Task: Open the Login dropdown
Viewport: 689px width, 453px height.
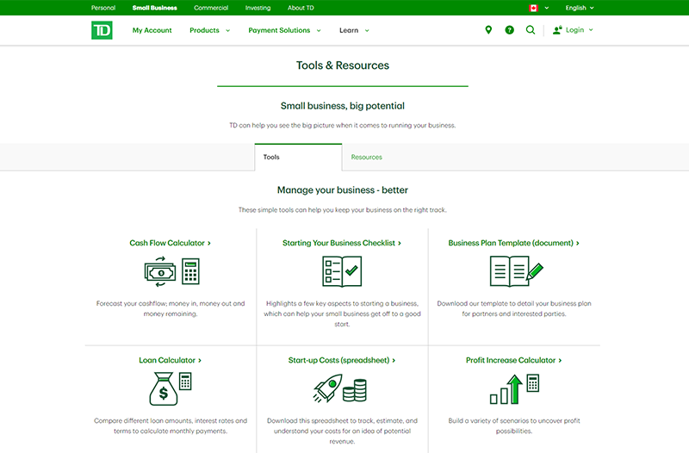Action: tap(574, 30)
